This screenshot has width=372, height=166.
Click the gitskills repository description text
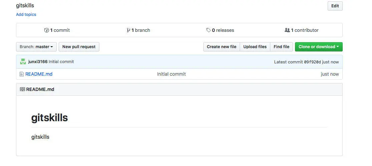25,5
